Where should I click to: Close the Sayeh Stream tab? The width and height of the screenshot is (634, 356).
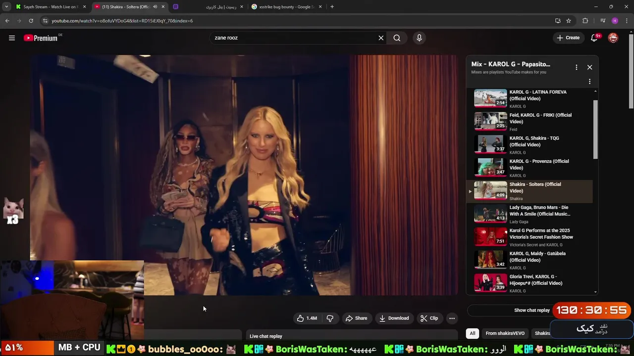(x=84, y=7)
